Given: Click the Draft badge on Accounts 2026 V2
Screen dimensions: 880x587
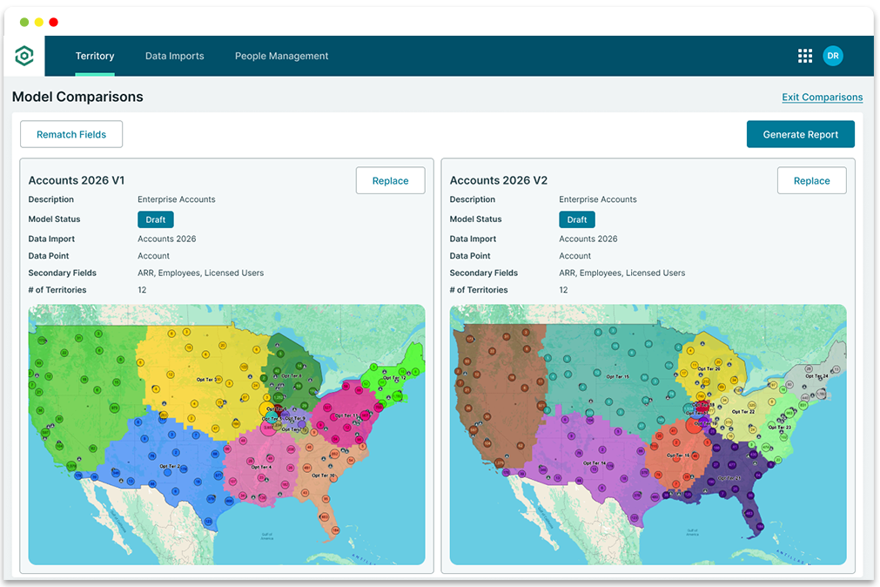Looking at the screenshot, I should [x=576, y=219].
